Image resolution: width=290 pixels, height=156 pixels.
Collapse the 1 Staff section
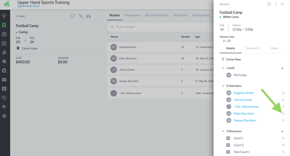[223, 68]
